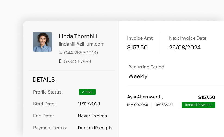224x137 pixels.
Task: Click phone number 044-26550000
Action: coord(81,53)
